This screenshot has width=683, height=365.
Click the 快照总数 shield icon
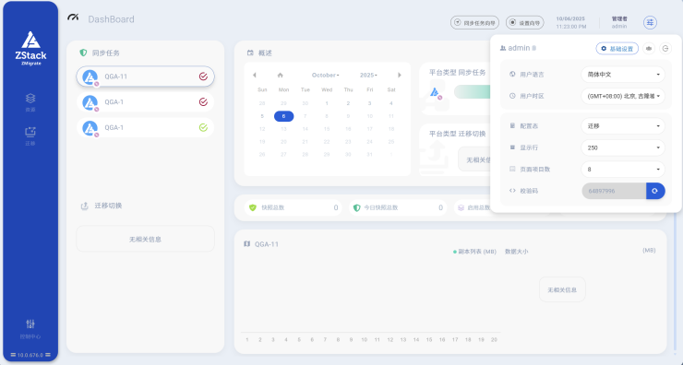253,207
